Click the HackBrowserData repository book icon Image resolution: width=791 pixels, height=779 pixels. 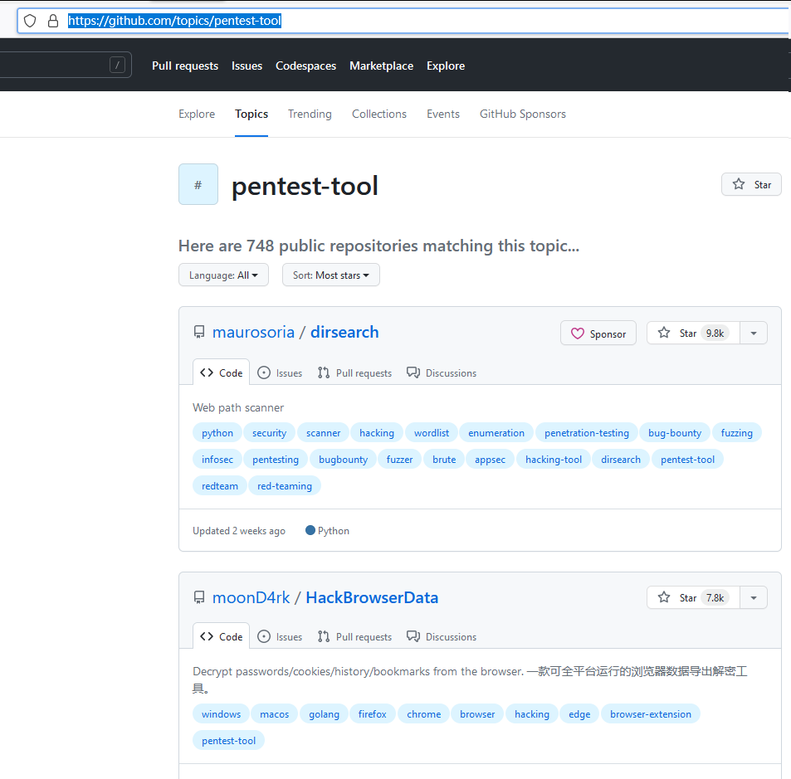199,597
